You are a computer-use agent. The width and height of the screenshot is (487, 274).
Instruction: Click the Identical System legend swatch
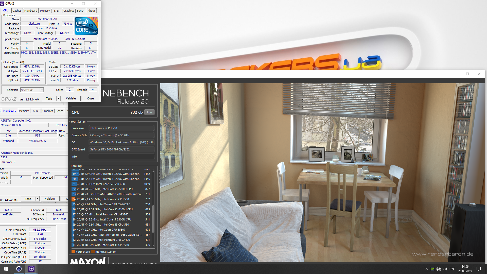tap(93, 252)
